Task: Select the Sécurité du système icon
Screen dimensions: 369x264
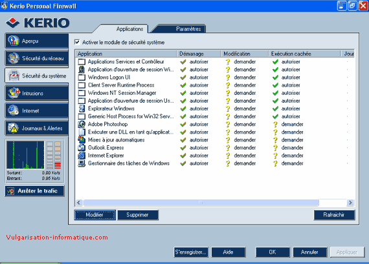Action: (14, 76)
